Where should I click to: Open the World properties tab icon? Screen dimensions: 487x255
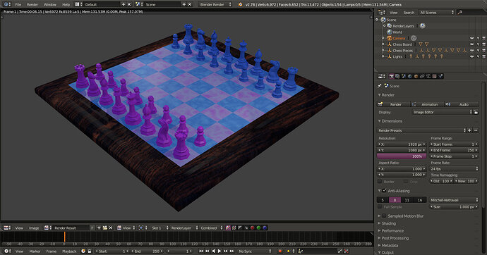pos(410,76)
